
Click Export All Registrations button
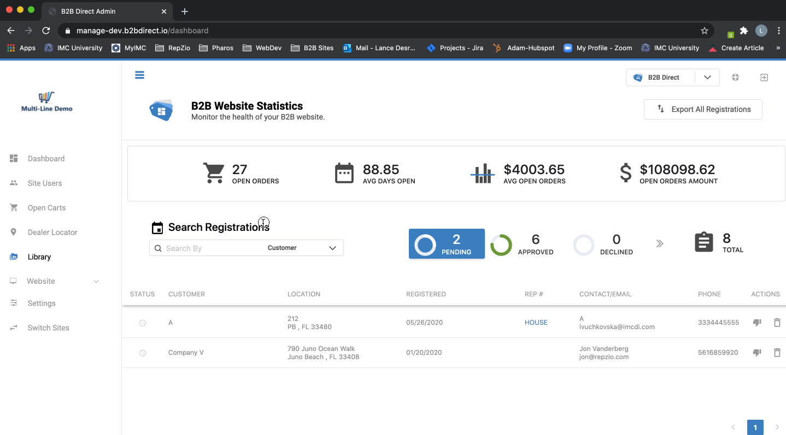pos(702,109)
